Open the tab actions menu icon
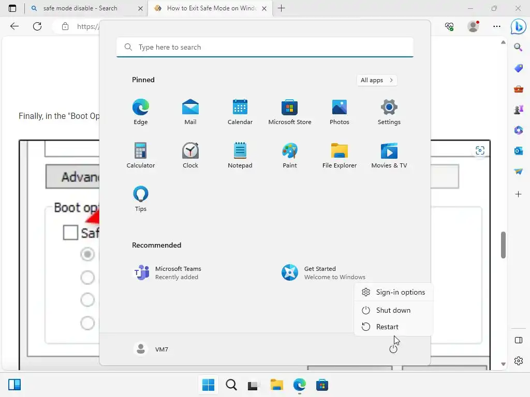 [12, 8]
